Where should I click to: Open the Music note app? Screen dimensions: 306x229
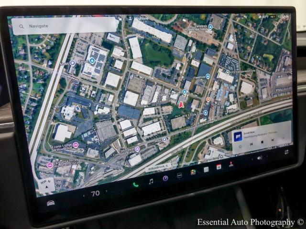tap(151, 181)
